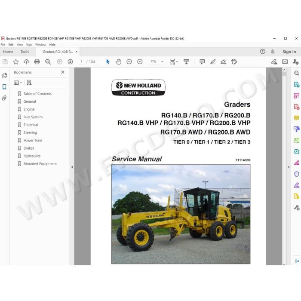Open the Power Train bookmark
Viewport: 301px width, 301px height.
[33, 140]
